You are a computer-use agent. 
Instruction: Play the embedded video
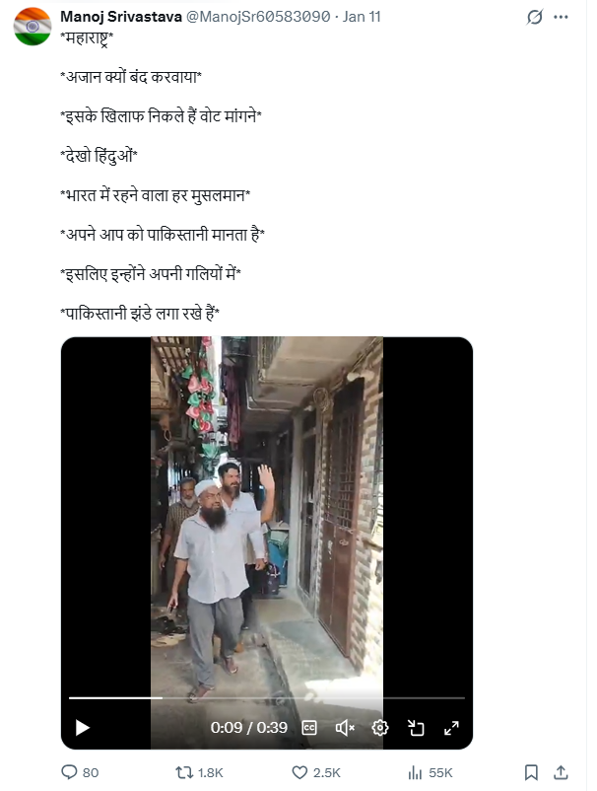pos(83,728)
